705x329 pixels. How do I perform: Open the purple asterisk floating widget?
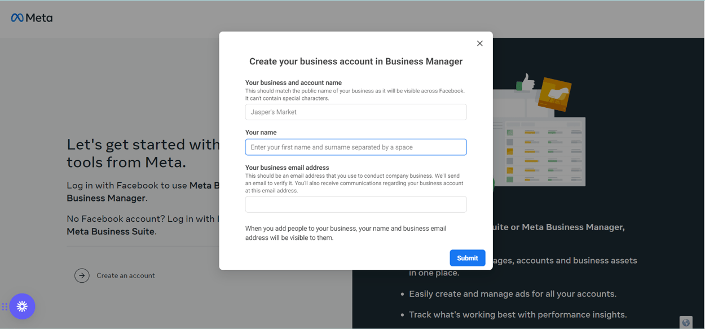[x=22, y=306]
